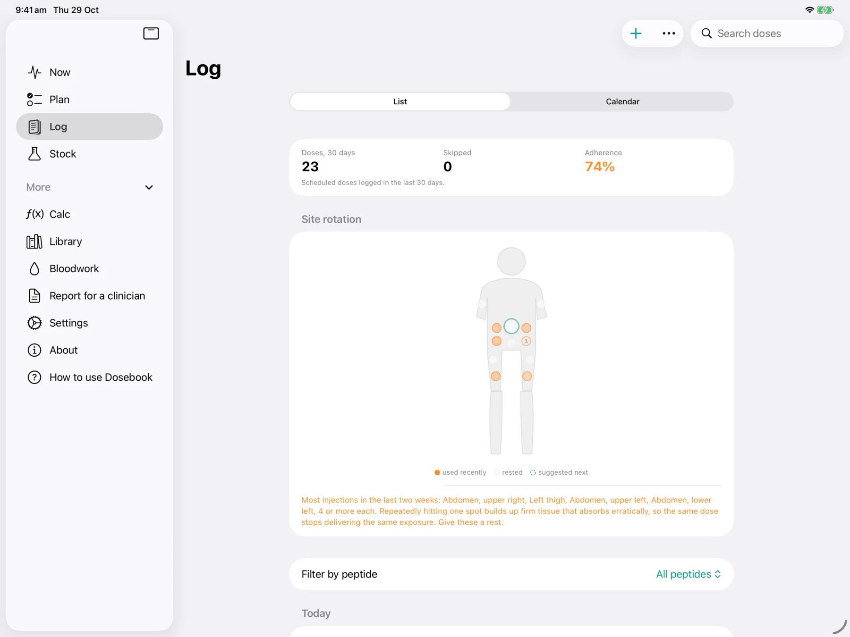Click the Filter by peptide label
The width and height of the screenshot is (850, 637).
(x=340, y=574)
